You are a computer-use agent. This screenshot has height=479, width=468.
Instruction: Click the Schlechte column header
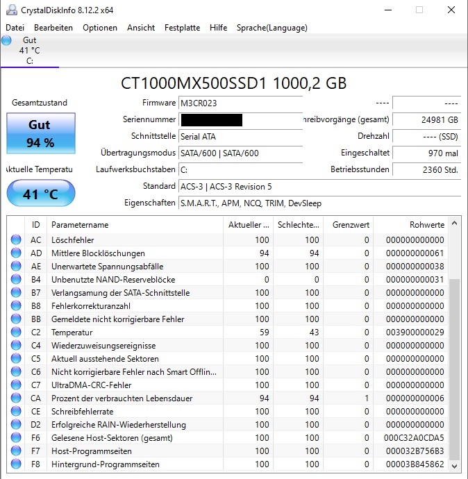coord(298,225)
